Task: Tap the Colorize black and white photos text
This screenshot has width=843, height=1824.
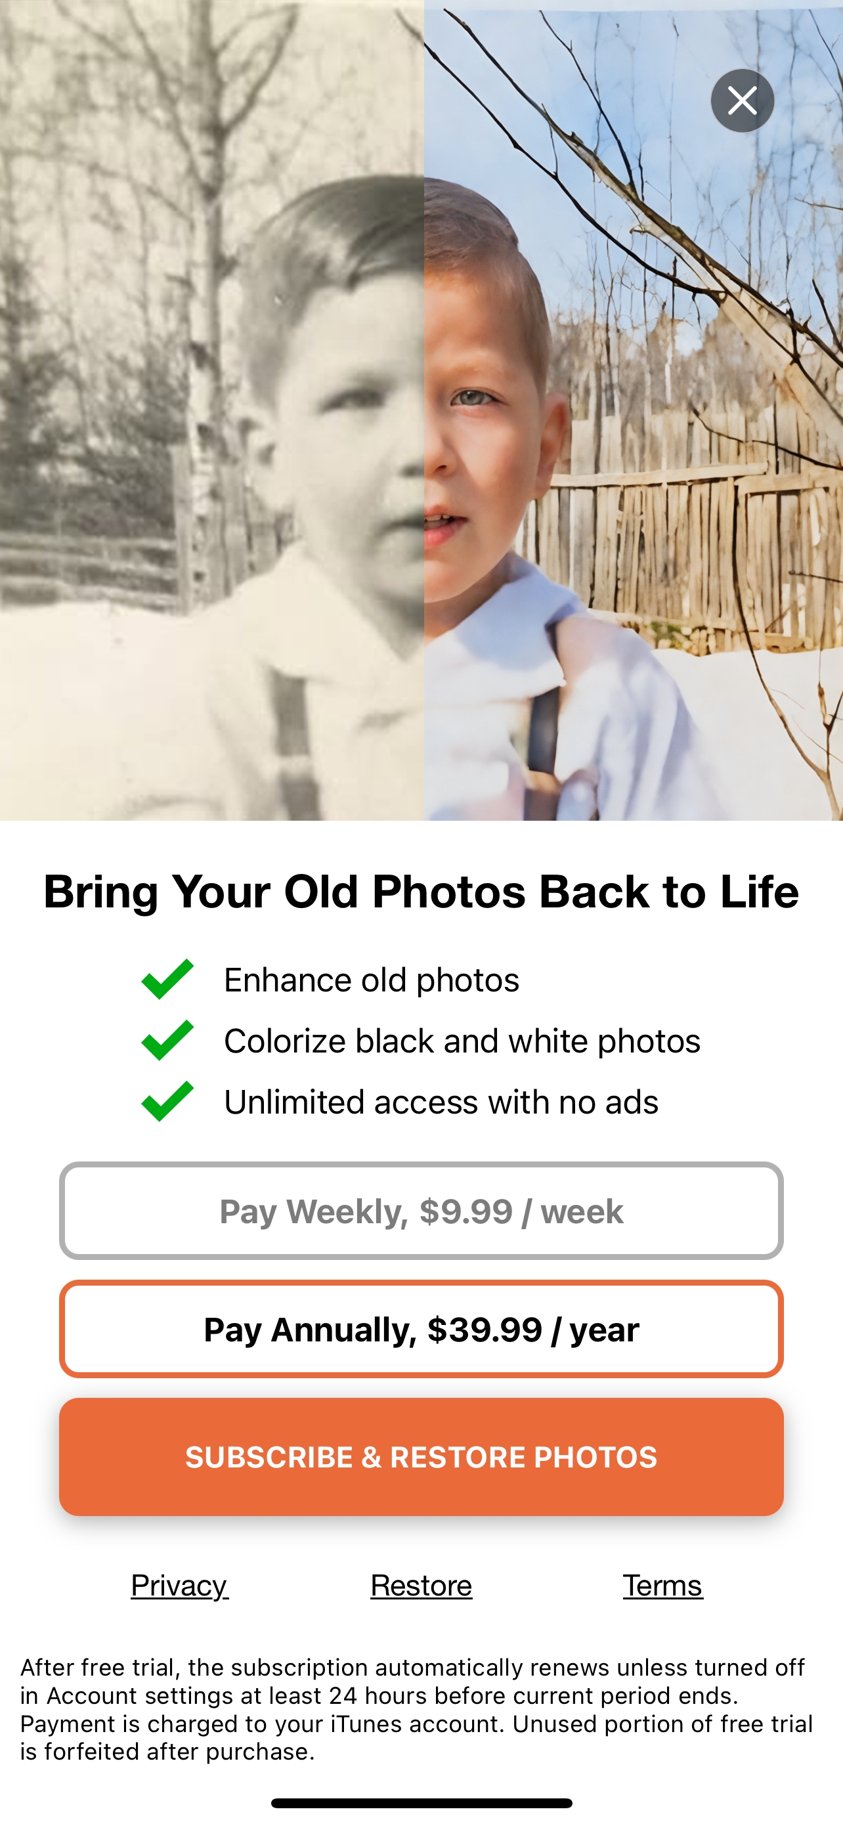Action: 462,1041
